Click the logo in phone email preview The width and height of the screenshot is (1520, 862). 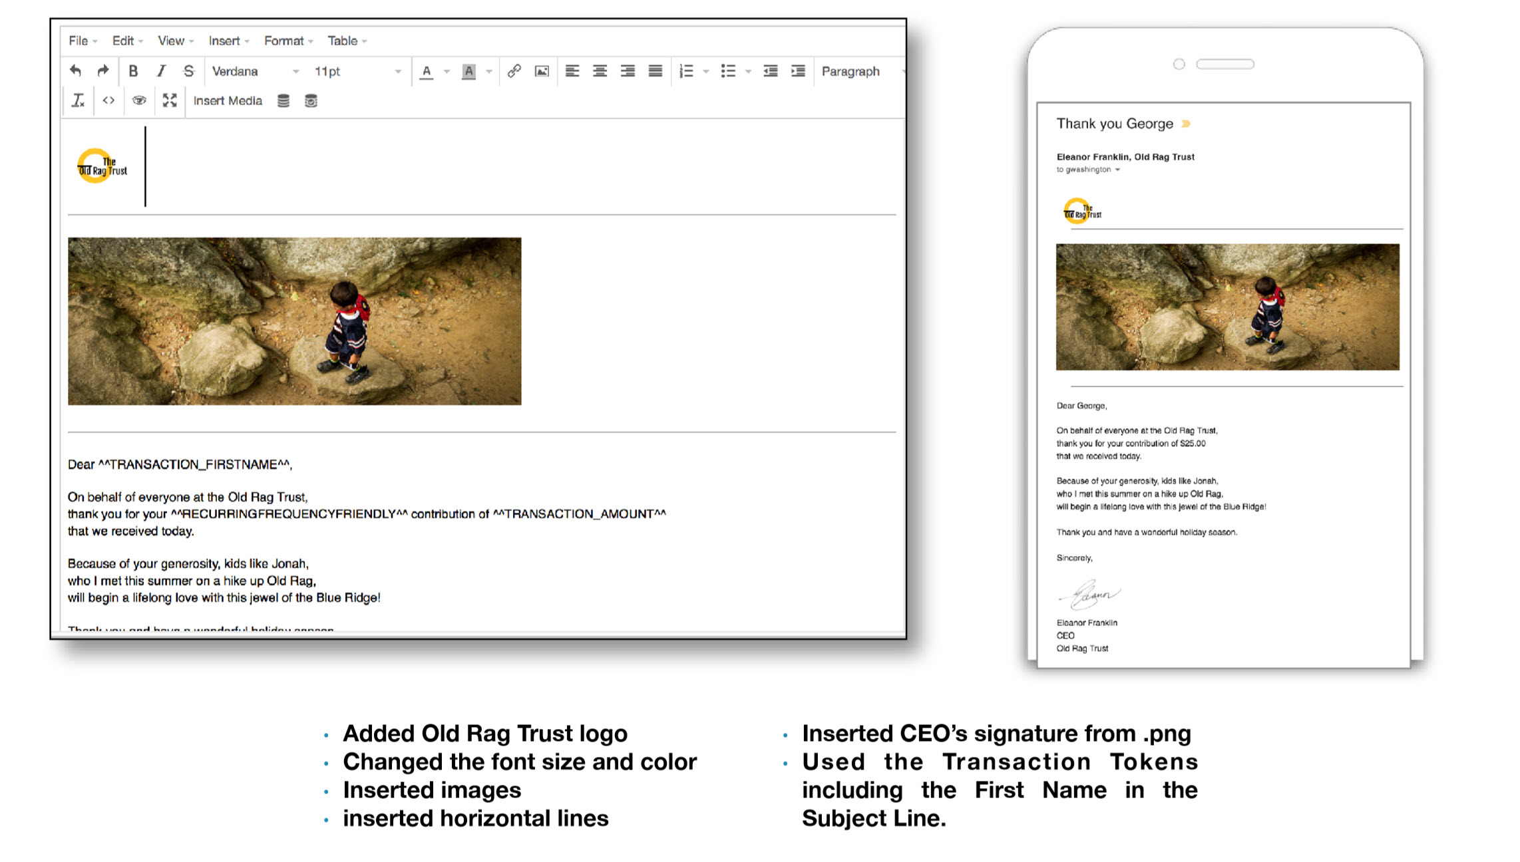[1082, 211]
